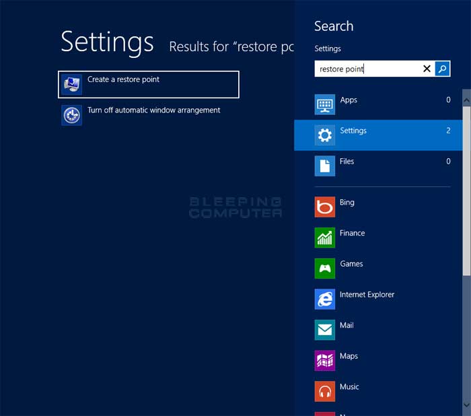
Task: Click the magnifier search button
Action: pos(442,69)
